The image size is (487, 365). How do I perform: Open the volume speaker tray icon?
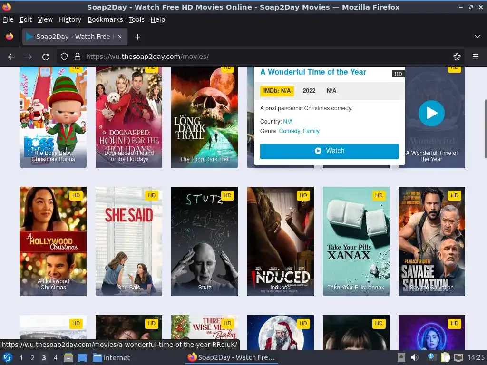point(415,357)
